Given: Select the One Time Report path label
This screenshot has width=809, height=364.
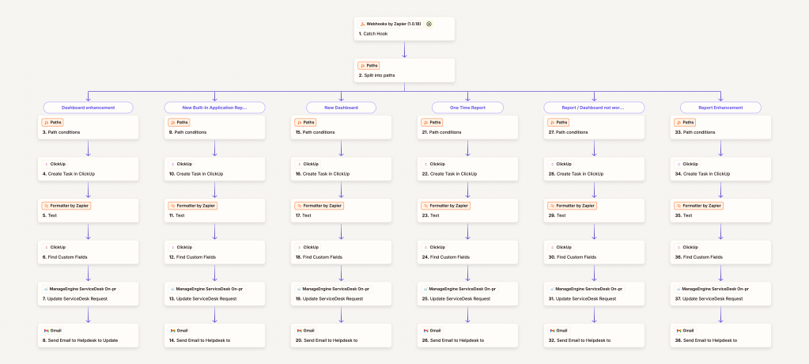Looking at the screenshot, I should (x=467, y=107).
